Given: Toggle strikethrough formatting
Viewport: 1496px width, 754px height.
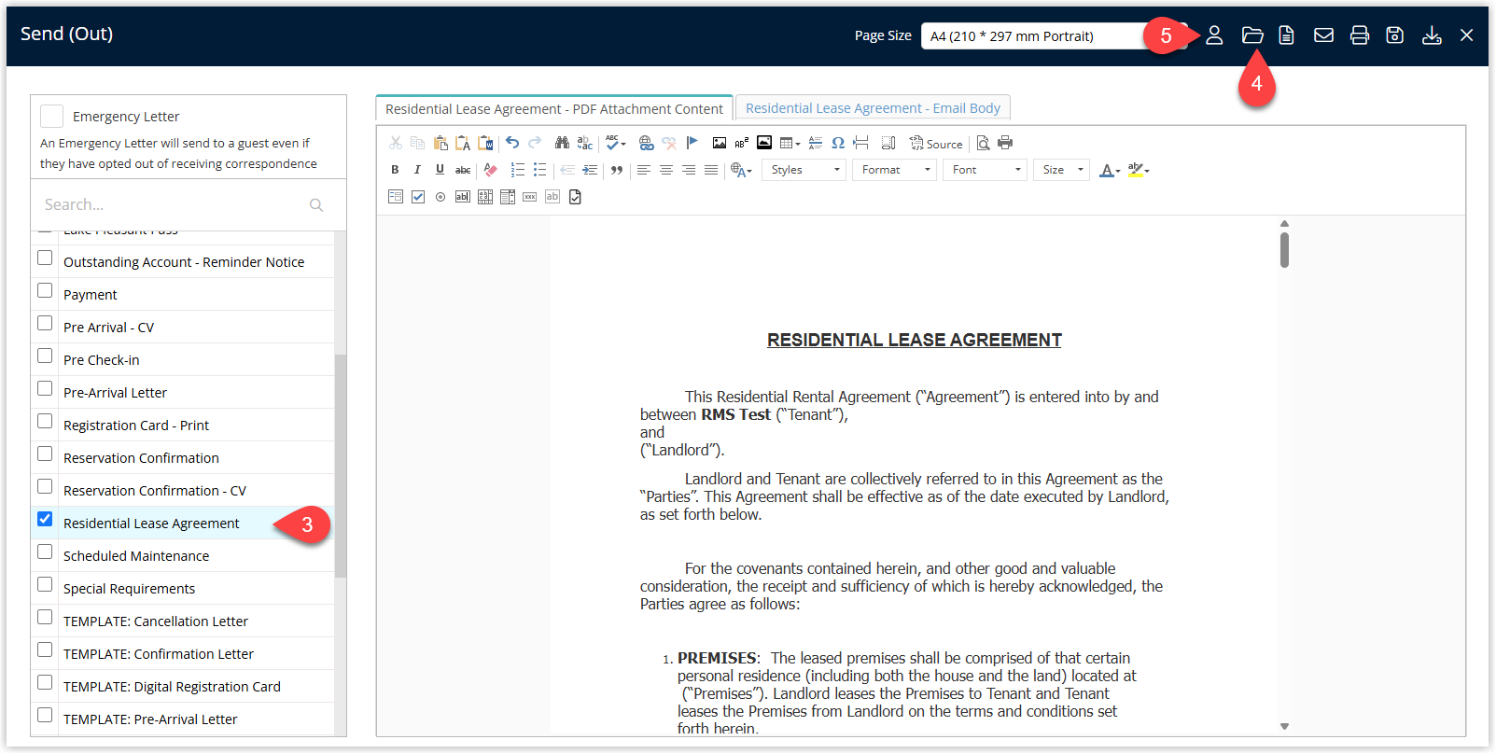Looking at the screenshot, I should [x=463, y=170].
